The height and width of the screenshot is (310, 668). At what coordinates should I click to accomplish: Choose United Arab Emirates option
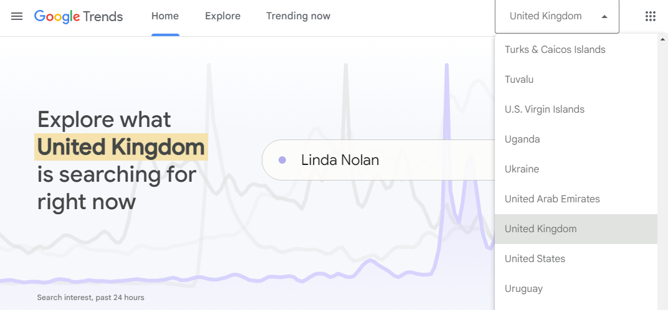576,199
